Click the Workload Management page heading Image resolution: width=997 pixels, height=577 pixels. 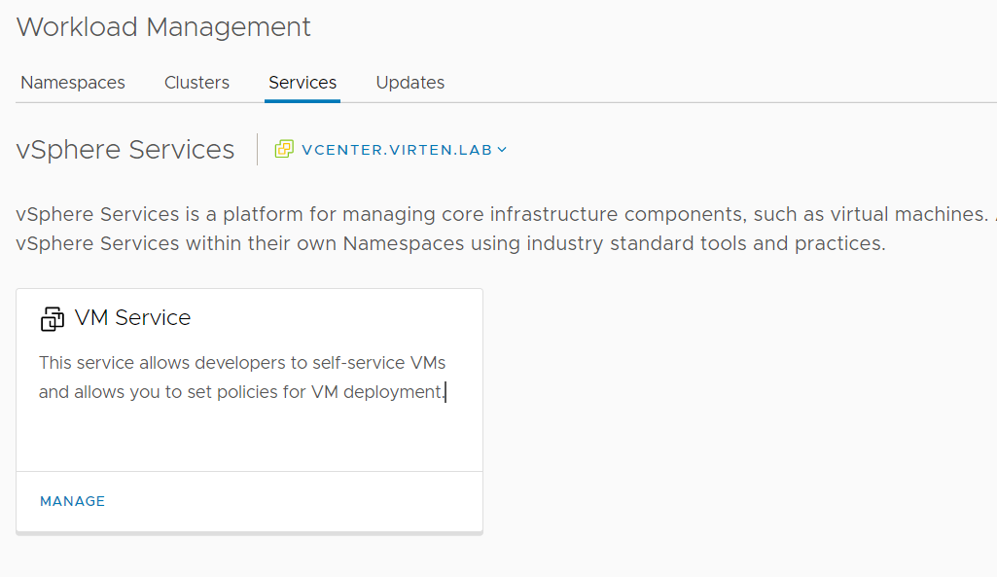click(x=163, y=27)
